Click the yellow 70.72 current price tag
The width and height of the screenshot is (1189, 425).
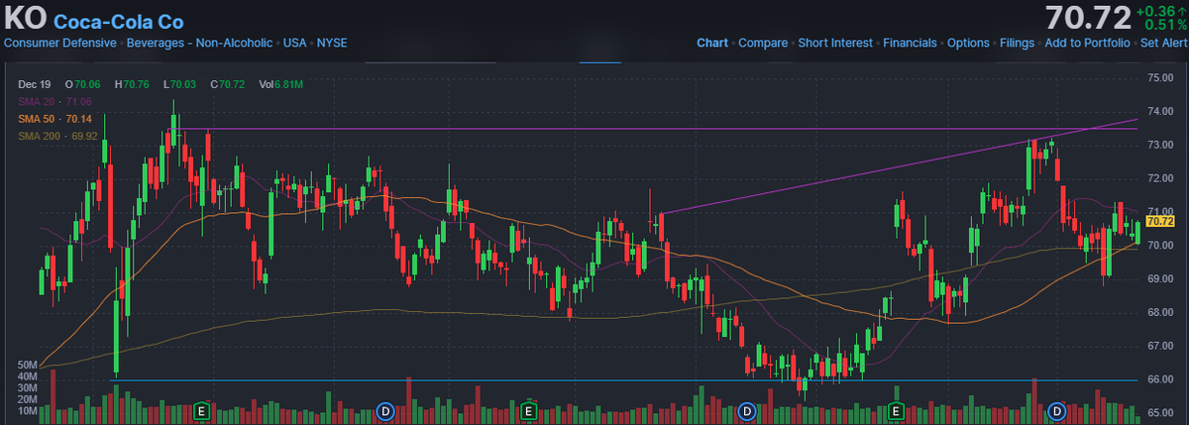tap(1160, 221)
